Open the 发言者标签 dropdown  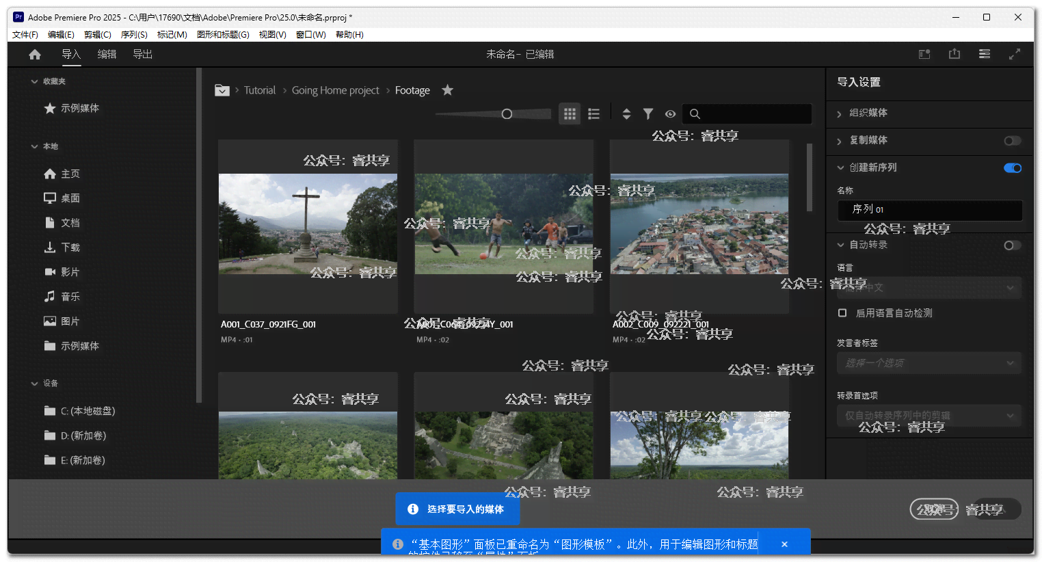pos(929,363)
